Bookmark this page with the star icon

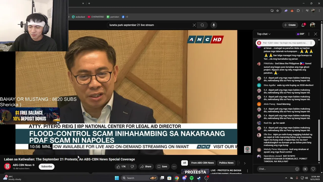click(x=278, y=11)
